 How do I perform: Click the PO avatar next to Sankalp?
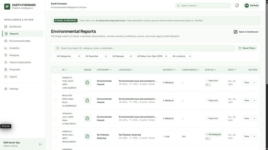[x=247, y=5]
